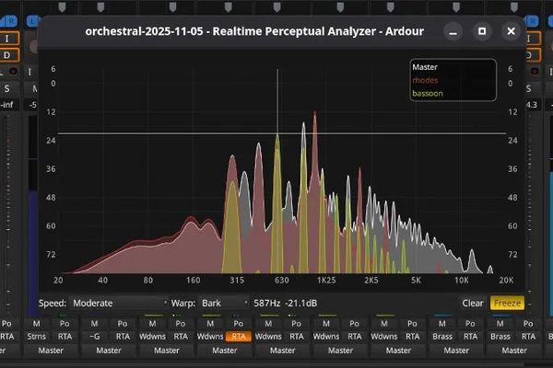
Task: Open the Speed dropdown showing Moderate
Action: tap(117, 303)
